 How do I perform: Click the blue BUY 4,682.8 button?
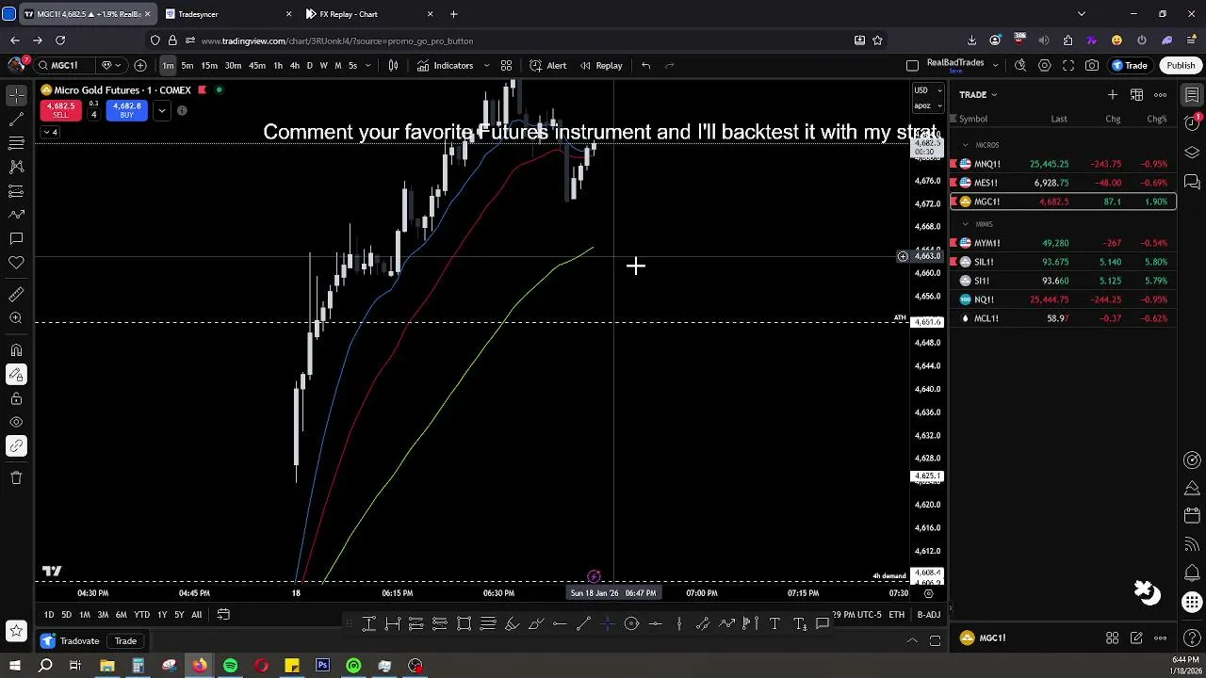tap(127, 110)
